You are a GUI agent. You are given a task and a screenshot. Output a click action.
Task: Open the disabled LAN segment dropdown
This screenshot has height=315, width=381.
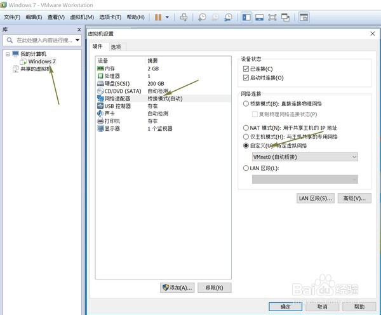coord(305,179)
